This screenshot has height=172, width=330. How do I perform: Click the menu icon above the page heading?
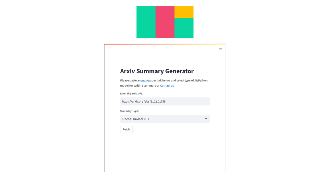click(220, 49)
